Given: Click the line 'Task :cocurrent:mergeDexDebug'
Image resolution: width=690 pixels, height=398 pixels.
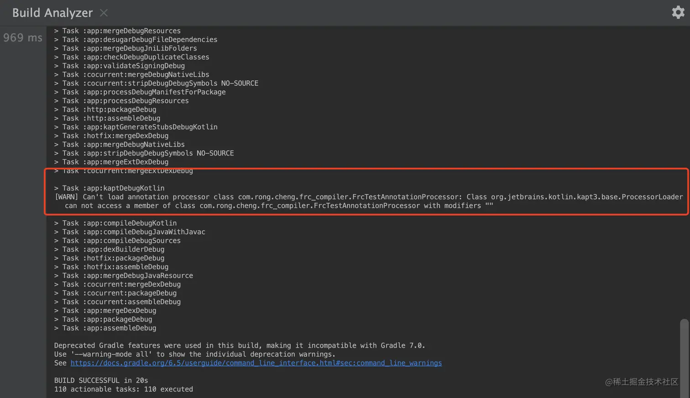Looking at the screenshot, I should click(117, 284).
